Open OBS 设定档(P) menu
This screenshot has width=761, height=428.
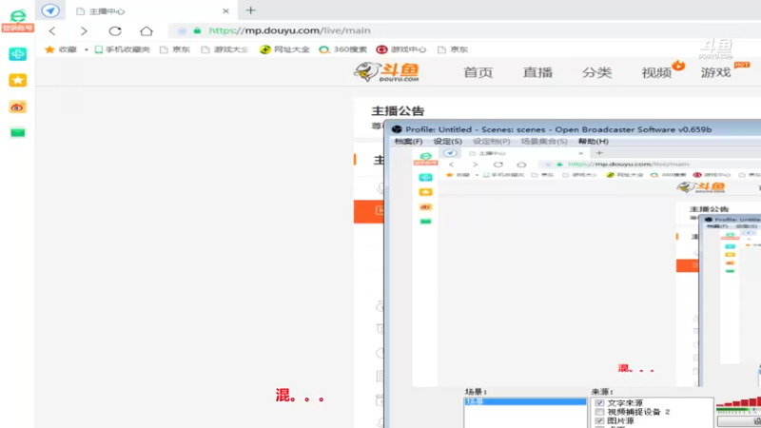pyautogui.click(x=491, y=141)
